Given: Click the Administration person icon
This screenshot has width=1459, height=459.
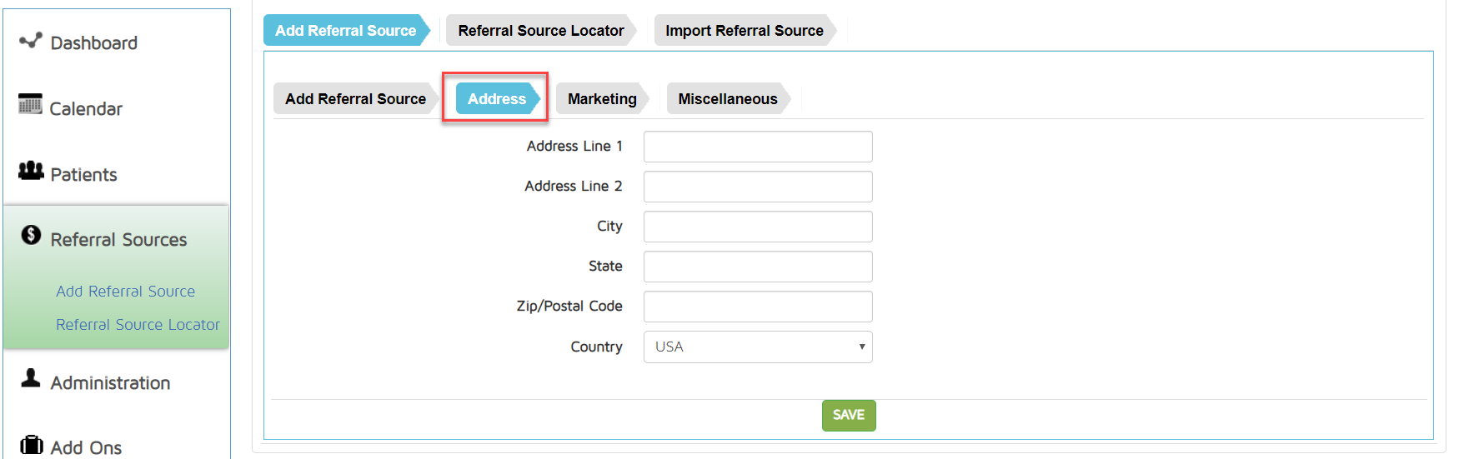Looking at the screenshot, I should pos(31,378).
